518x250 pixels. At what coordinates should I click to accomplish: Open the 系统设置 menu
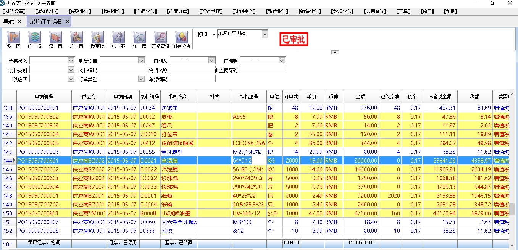[x=14, y=11]
